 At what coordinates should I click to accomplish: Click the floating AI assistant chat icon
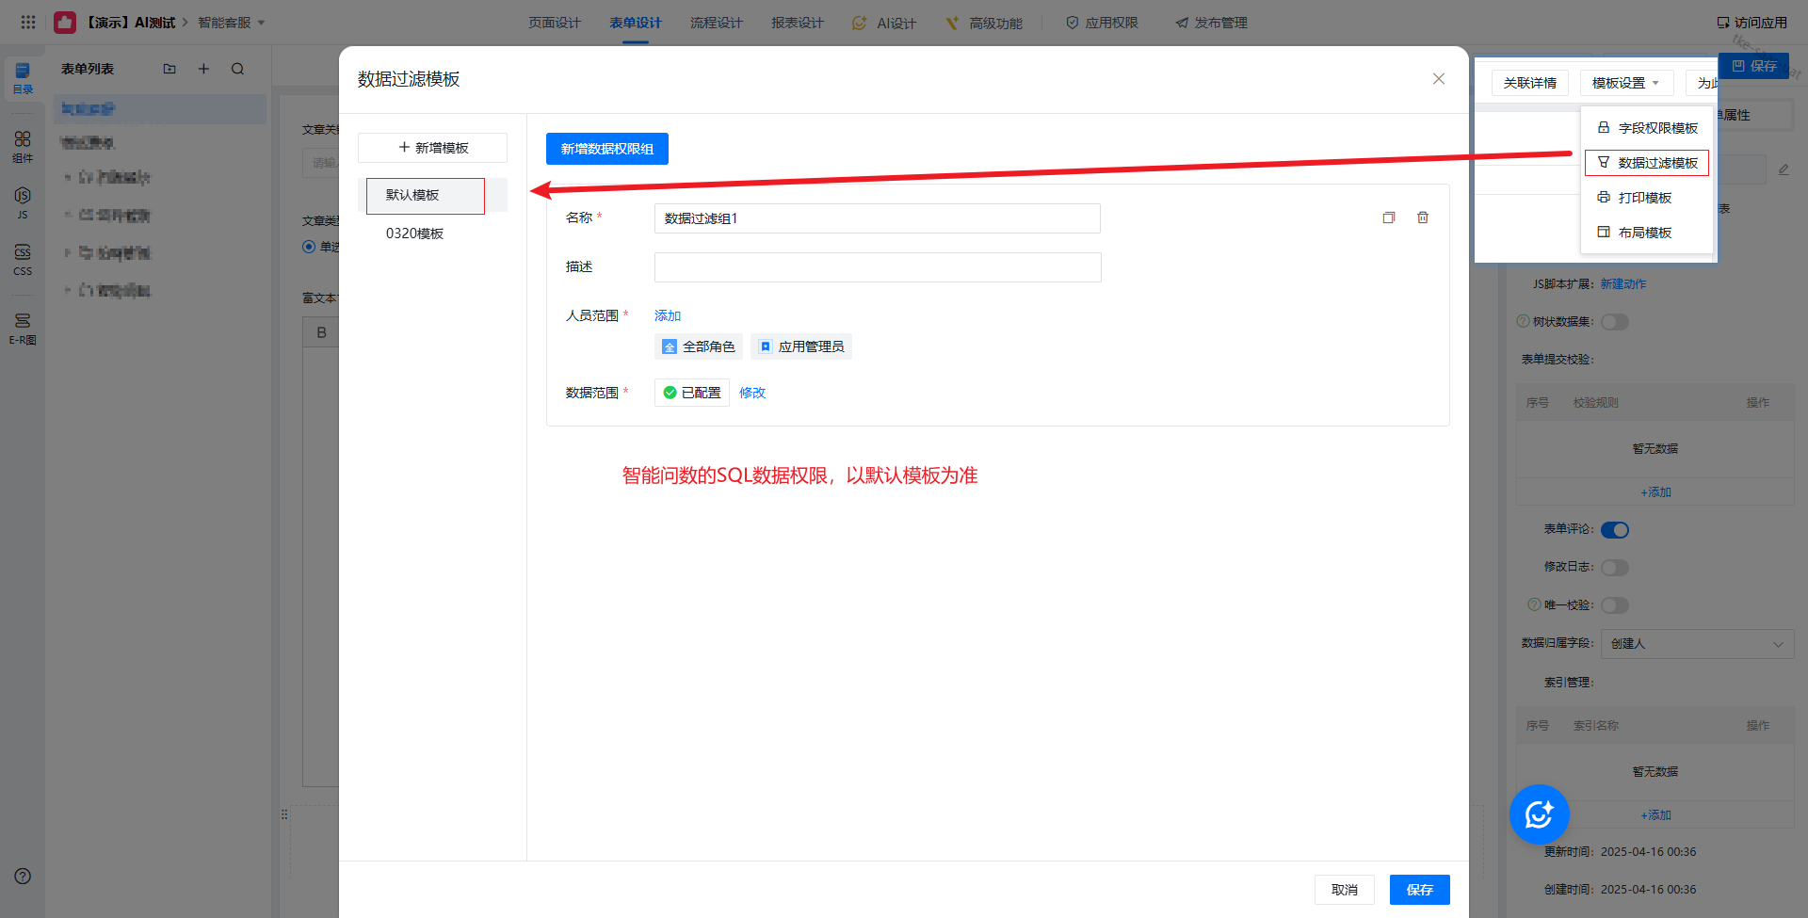pos(1539,814)
